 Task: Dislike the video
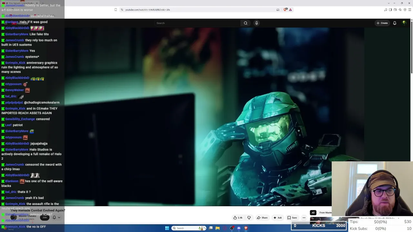pyautogui.click(x=249, y=218)
